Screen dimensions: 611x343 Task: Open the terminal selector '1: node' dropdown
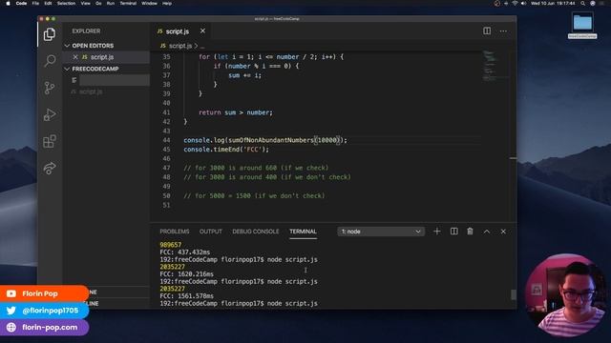(381, 232)
